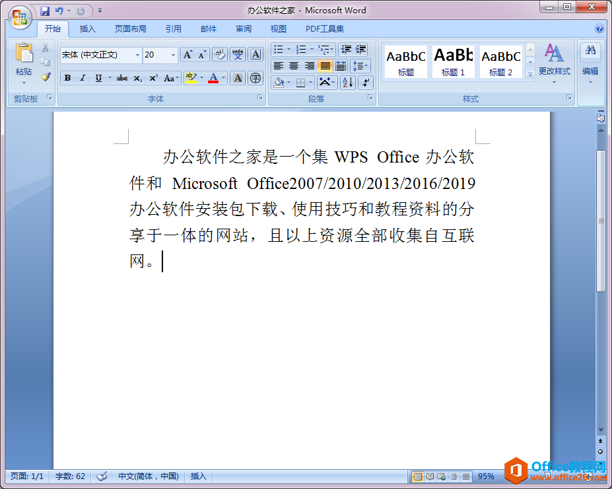The image size is (612, 489).
Task: Clear formatting with the eraser icon
Action: pyautogui.click(x=220, y=55)
